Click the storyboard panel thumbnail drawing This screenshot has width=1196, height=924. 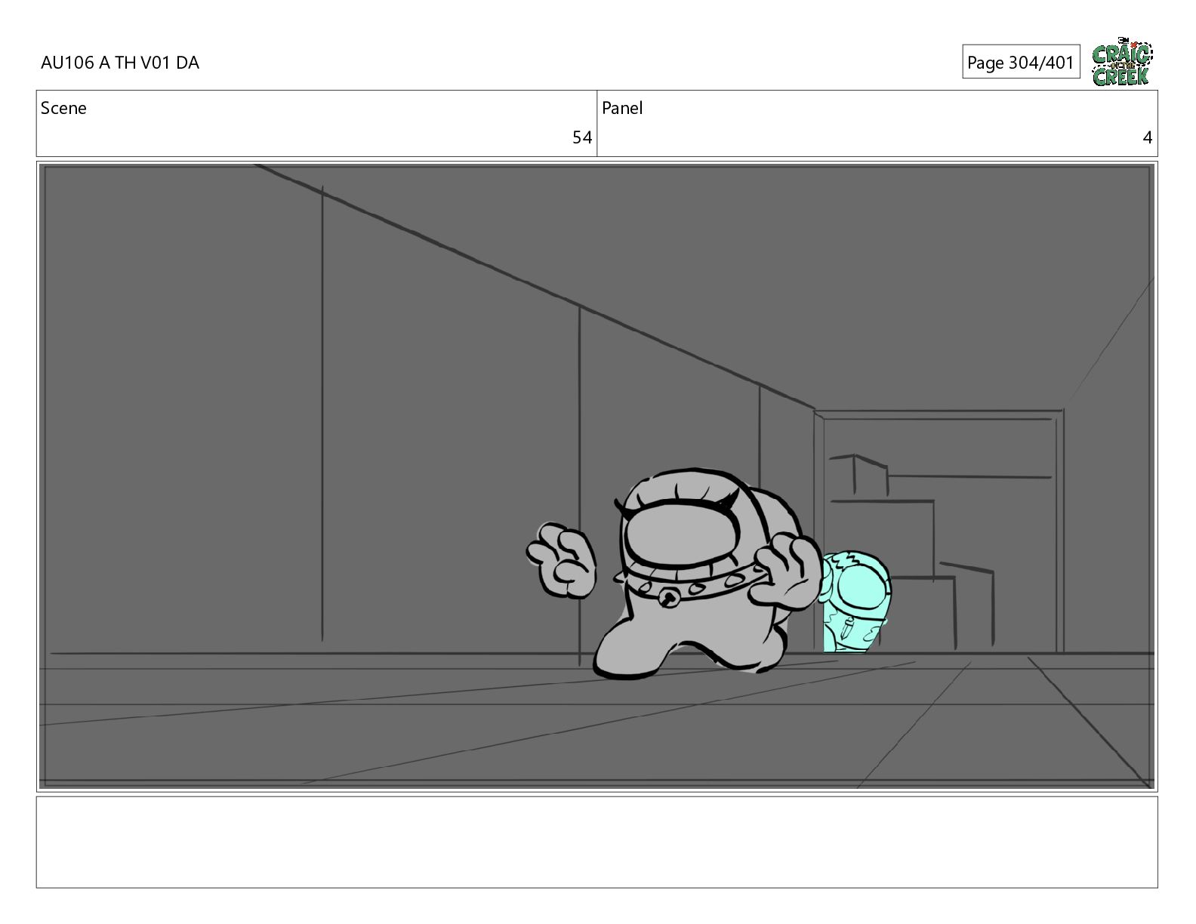click(x=597, y=476)
